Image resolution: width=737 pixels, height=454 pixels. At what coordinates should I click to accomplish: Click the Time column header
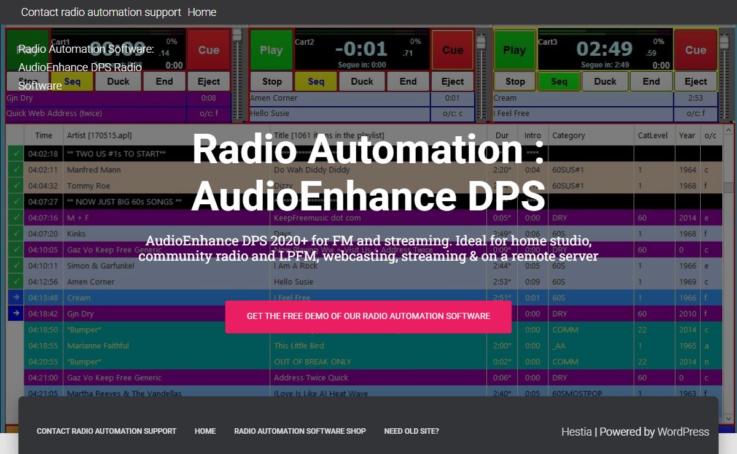44,136
